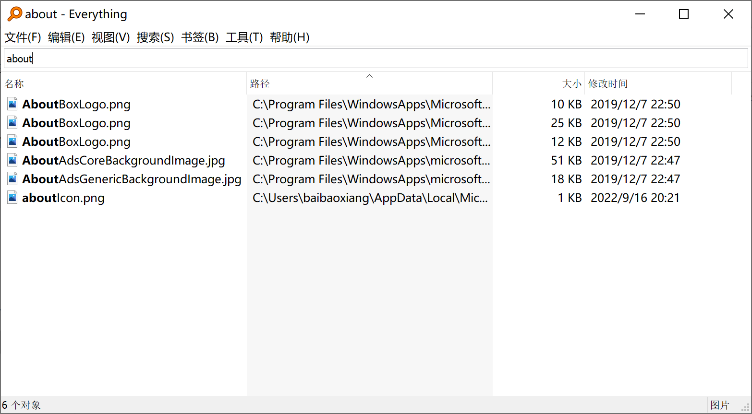The image size is (752, 414).
Task: Select the AboutBoxLogo.png file sized 12 KB
Action: (x=76, y=142)
